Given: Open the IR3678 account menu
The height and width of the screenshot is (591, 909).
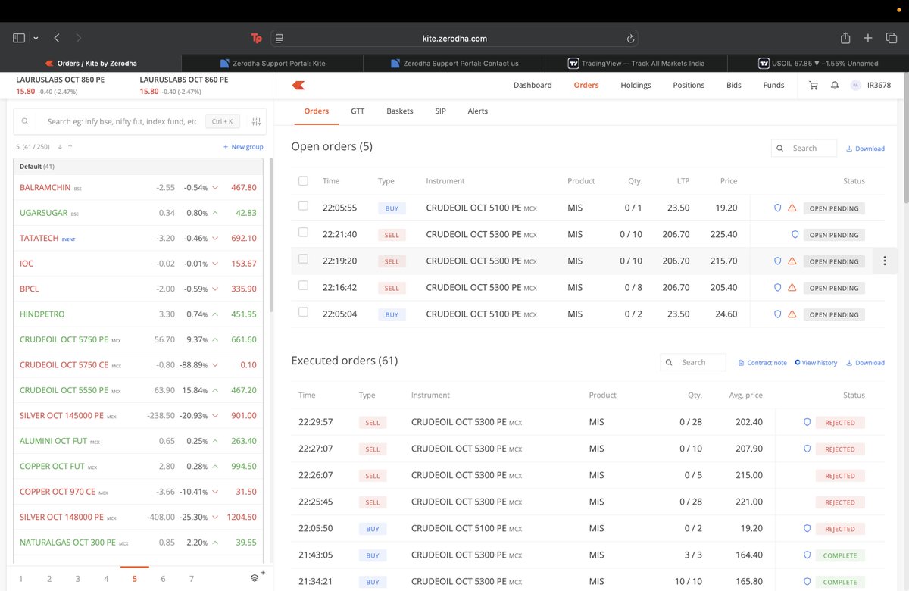Looking at the screenshot, I should point(870,86).
